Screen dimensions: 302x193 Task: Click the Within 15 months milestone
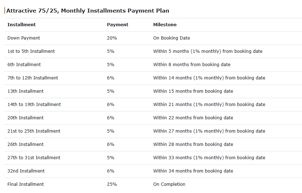193,91
